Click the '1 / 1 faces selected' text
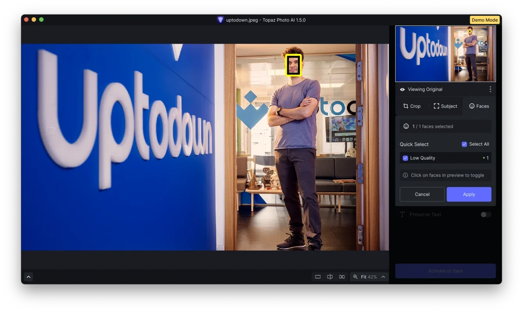523x312 pixels. click(x=433, y=126)
